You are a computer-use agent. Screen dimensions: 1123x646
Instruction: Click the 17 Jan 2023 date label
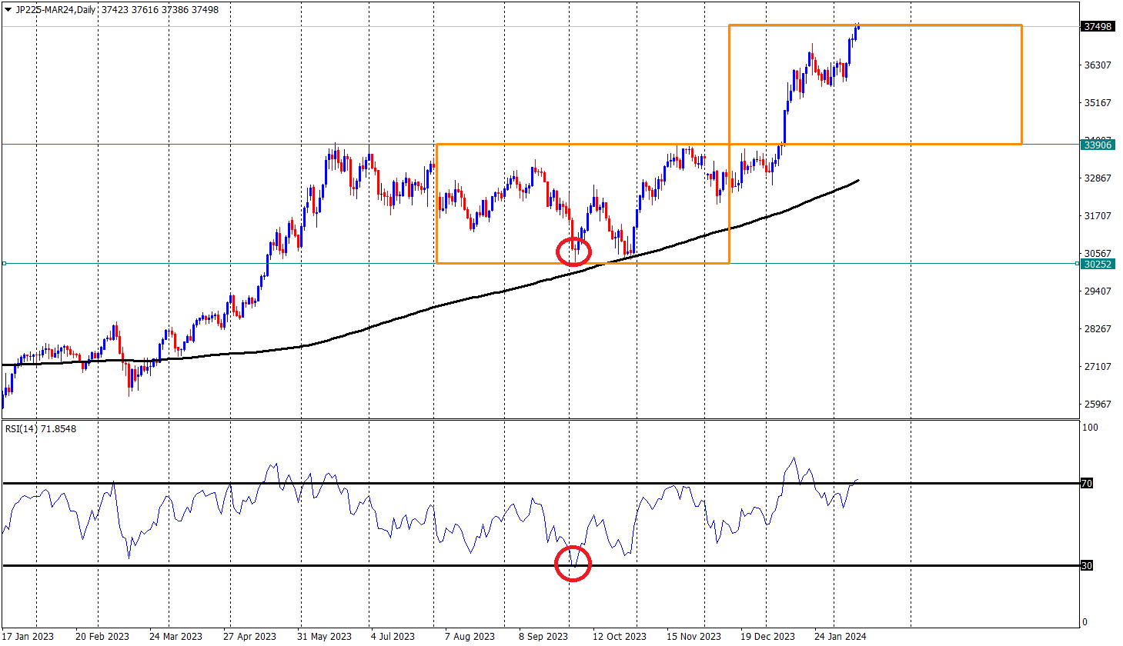[28, 636]
